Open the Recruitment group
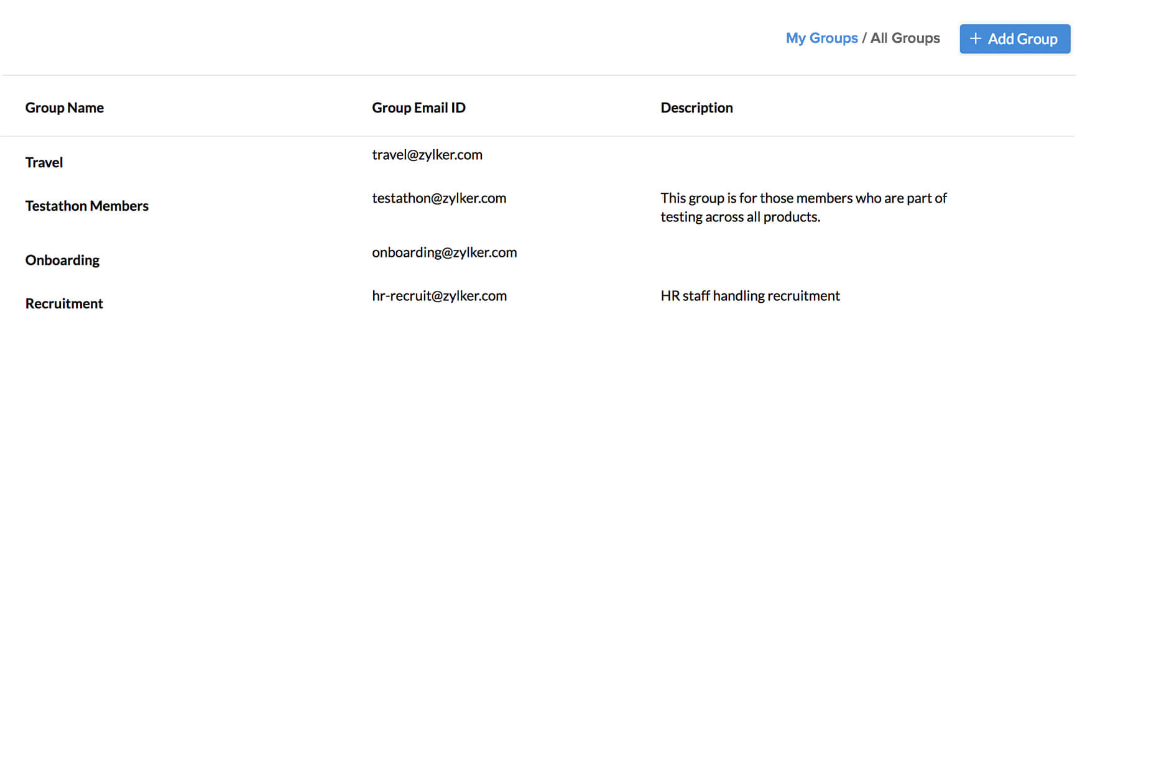 coord(64,303)
